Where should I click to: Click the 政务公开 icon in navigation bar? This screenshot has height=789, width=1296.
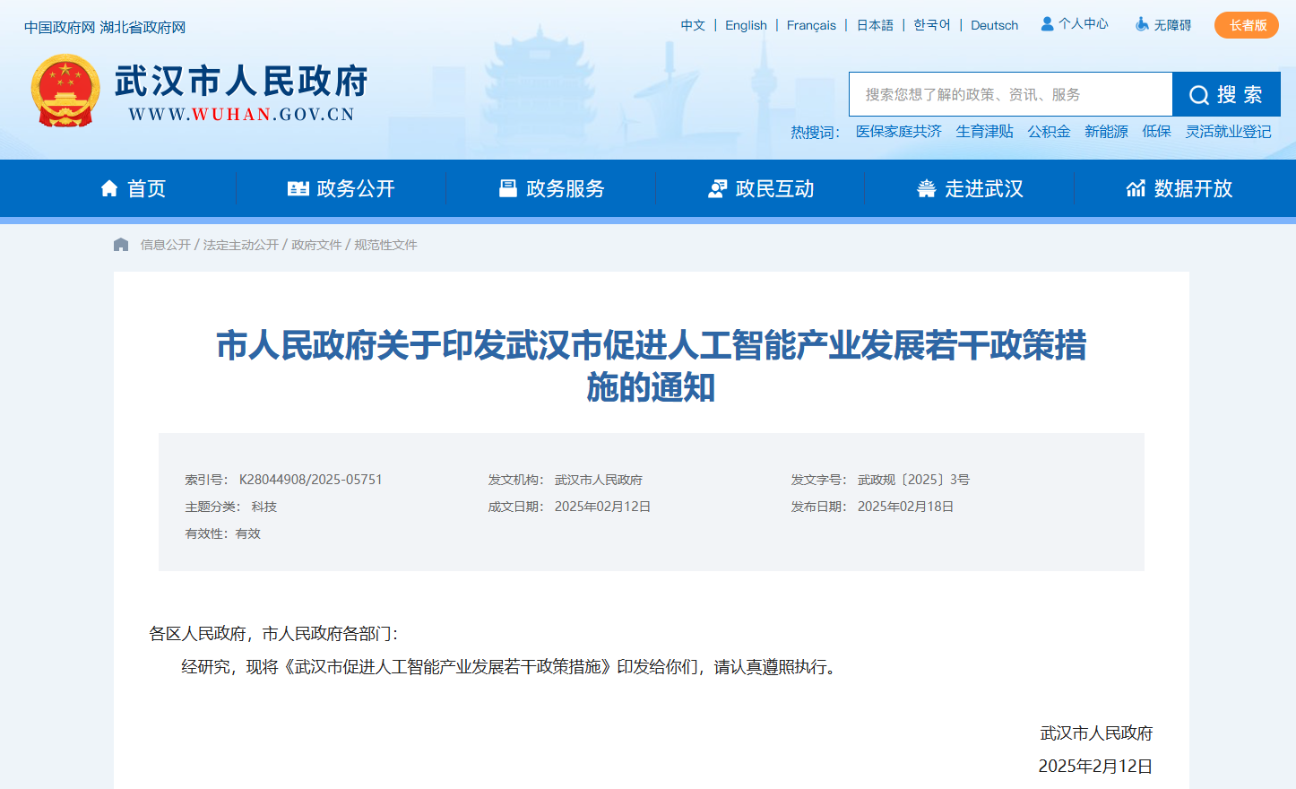[298, 188]
